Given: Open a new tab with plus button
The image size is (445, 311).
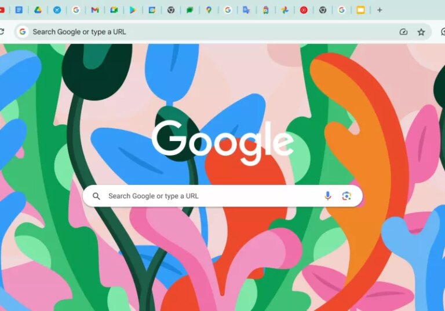Looking at the screenshot, I should point(380,10).
